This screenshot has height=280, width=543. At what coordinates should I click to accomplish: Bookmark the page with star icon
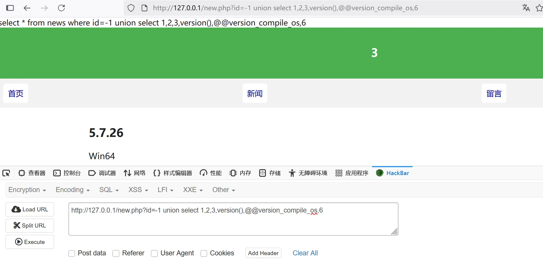coord(539,8)
